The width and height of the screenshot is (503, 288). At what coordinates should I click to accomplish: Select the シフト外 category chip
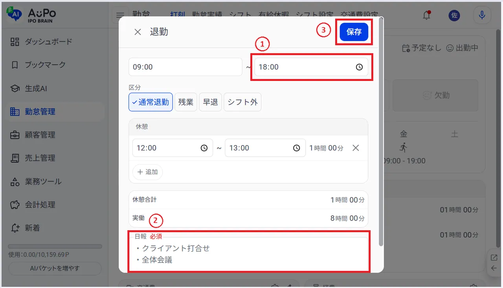tap(242, 102)
